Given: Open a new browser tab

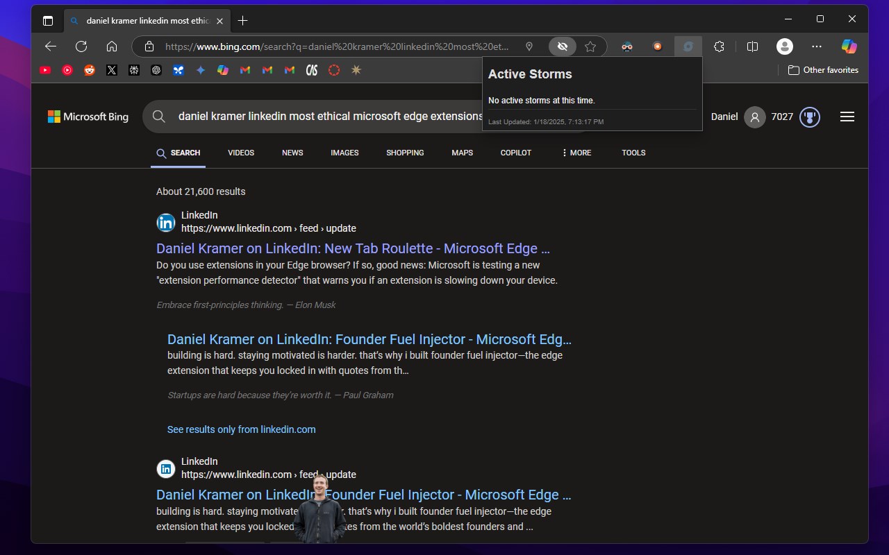Looking at the screenshot, I should (x=242, y=21).
